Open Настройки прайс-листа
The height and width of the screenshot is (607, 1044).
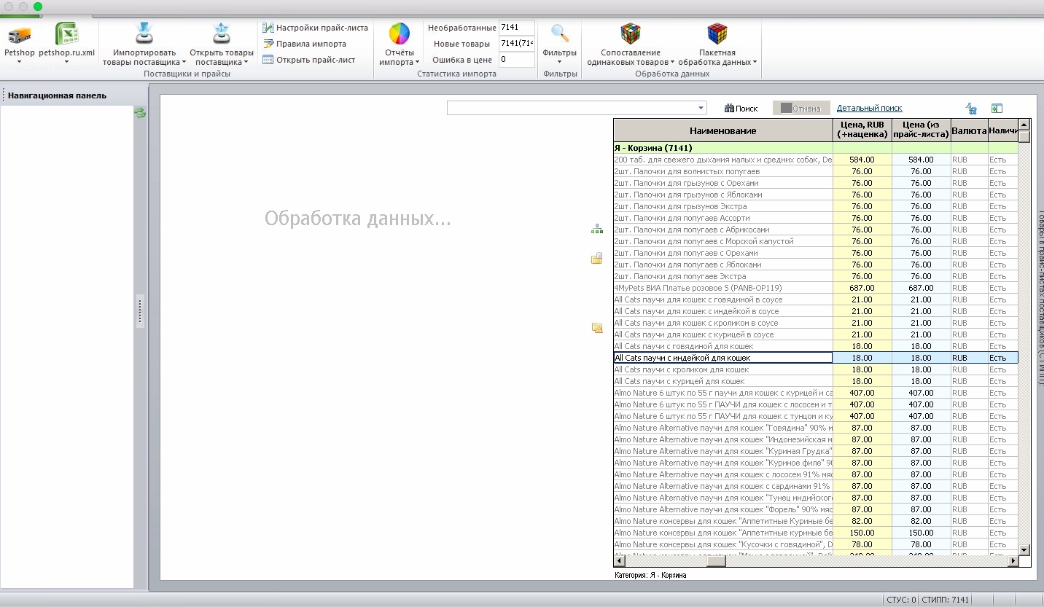pyautogui.click(x=315, y=28)
